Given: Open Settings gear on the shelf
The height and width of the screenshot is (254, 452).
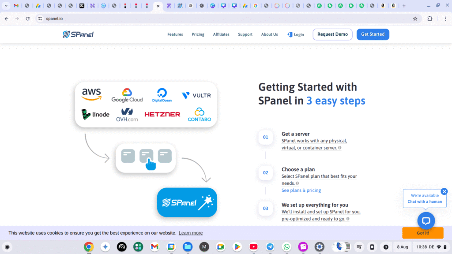Looking at the screenshot, I should pyautogui.click(x=320, y=247).
